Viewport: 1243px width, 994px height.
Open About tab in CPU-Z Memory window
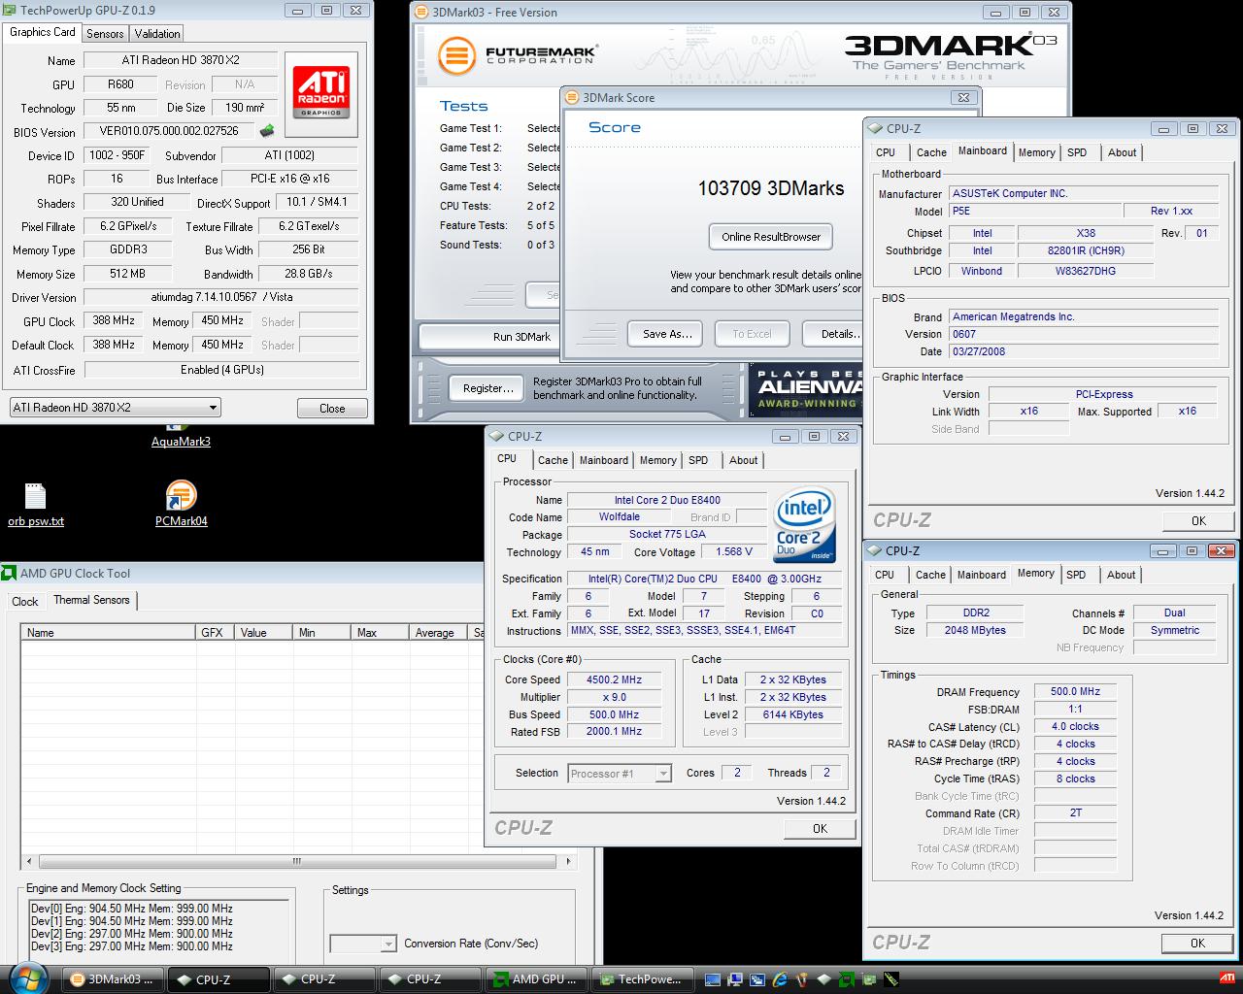pyautogui.click(x=1122, y=575)
